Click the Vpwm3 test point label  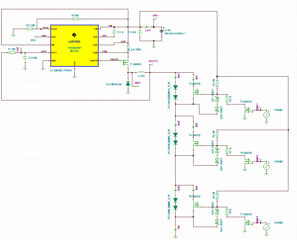257,220
